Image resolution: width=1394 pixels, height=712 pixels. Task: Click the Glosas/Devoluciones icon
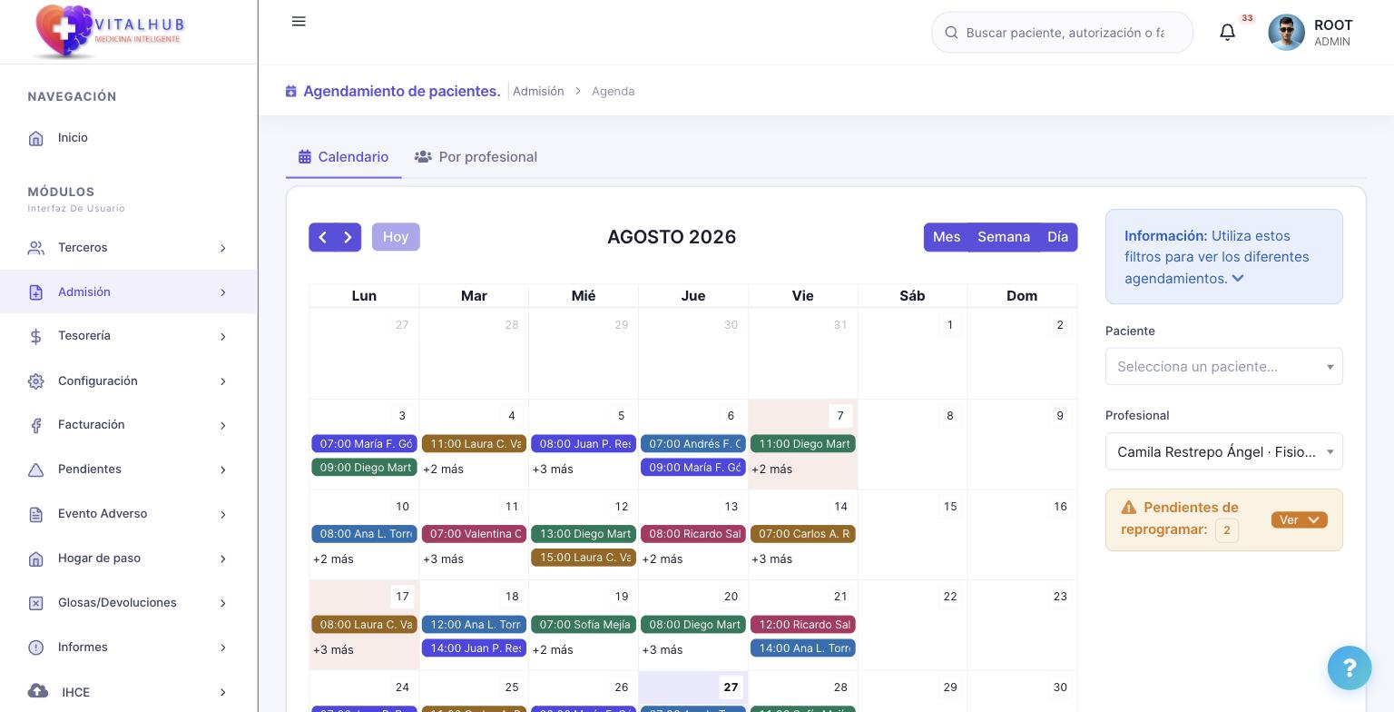tap(36, 603)
